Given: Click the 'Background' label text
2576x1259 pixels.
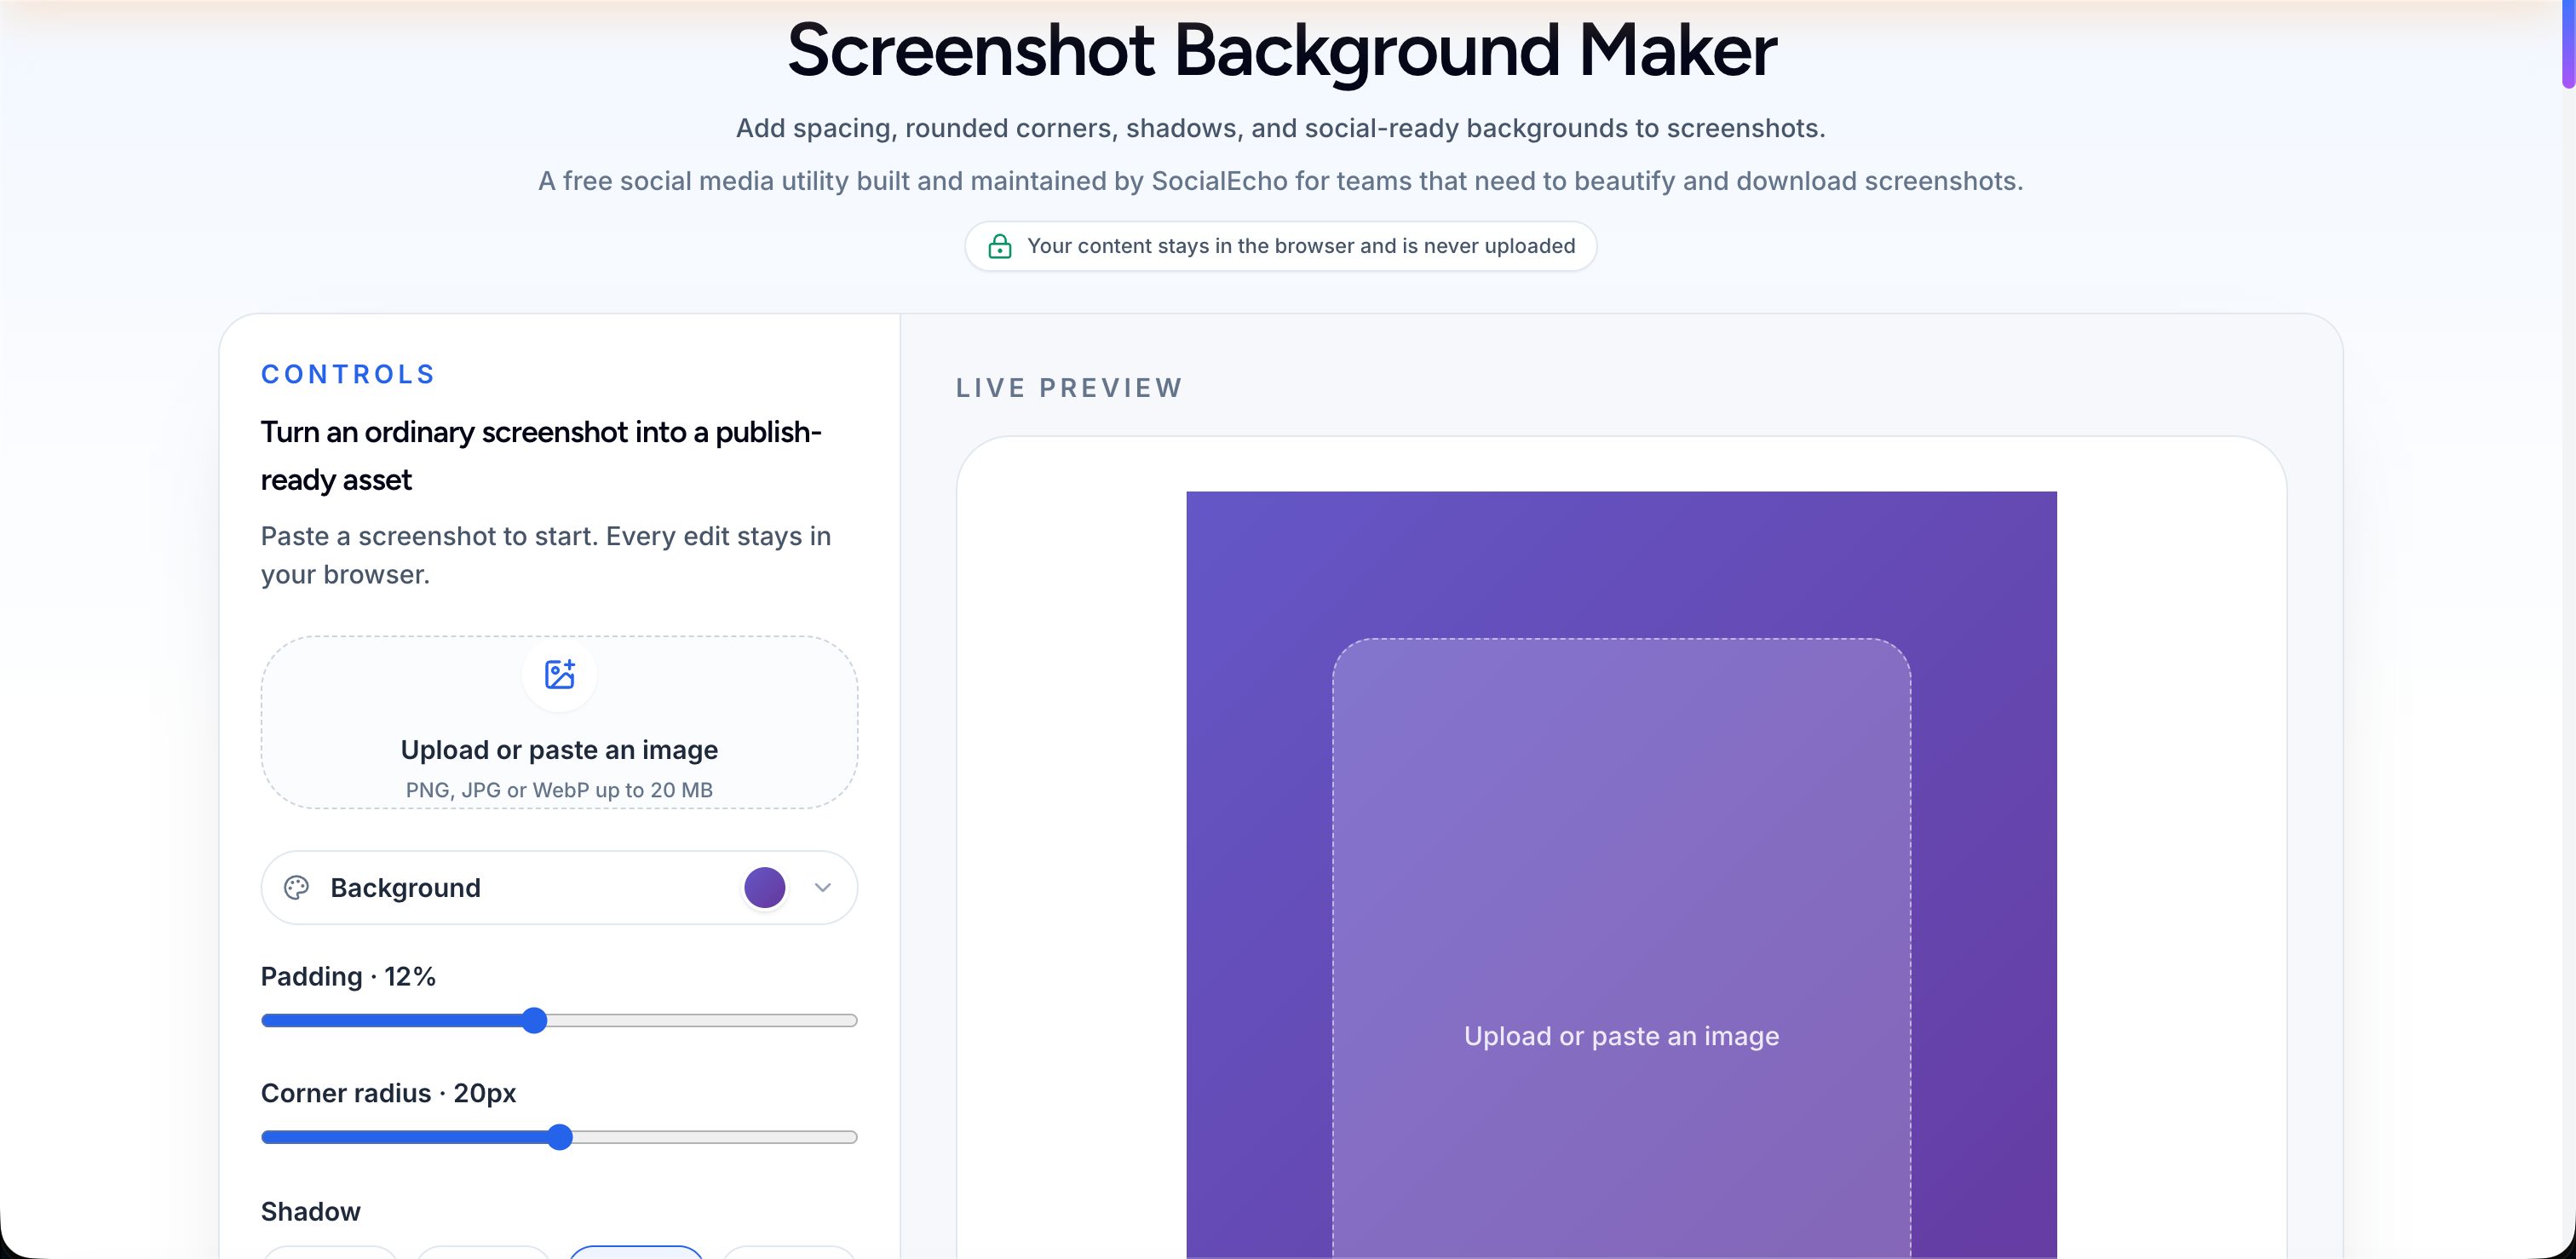Looking at the screenshot, I should click(x=405, y=888).
